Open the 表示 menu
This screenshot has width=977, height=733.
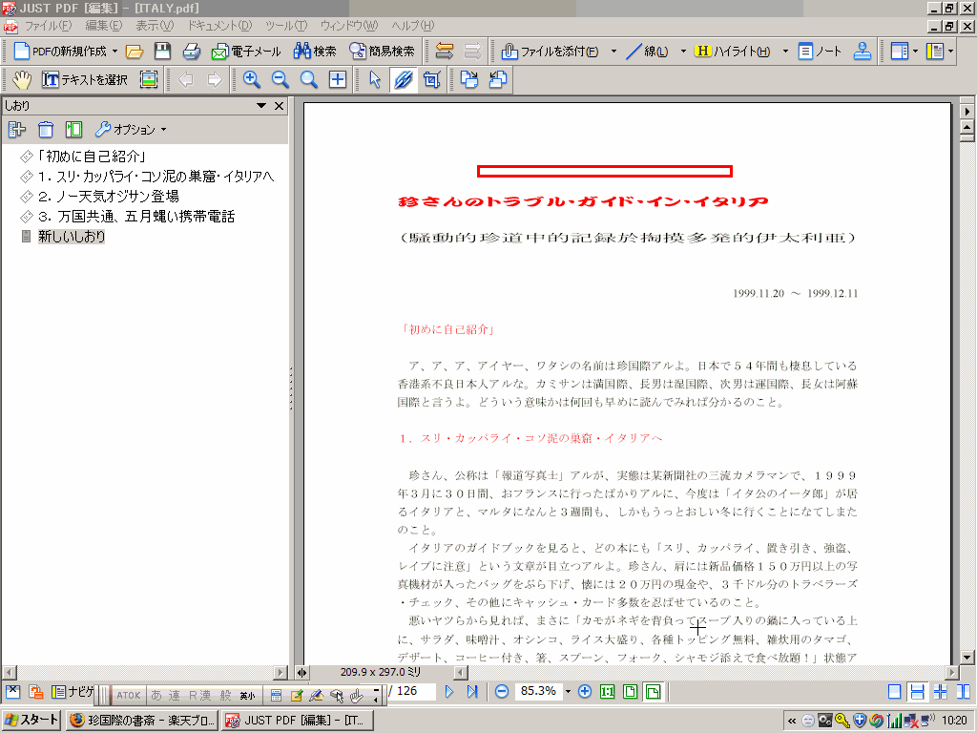(x=155, y=26)
